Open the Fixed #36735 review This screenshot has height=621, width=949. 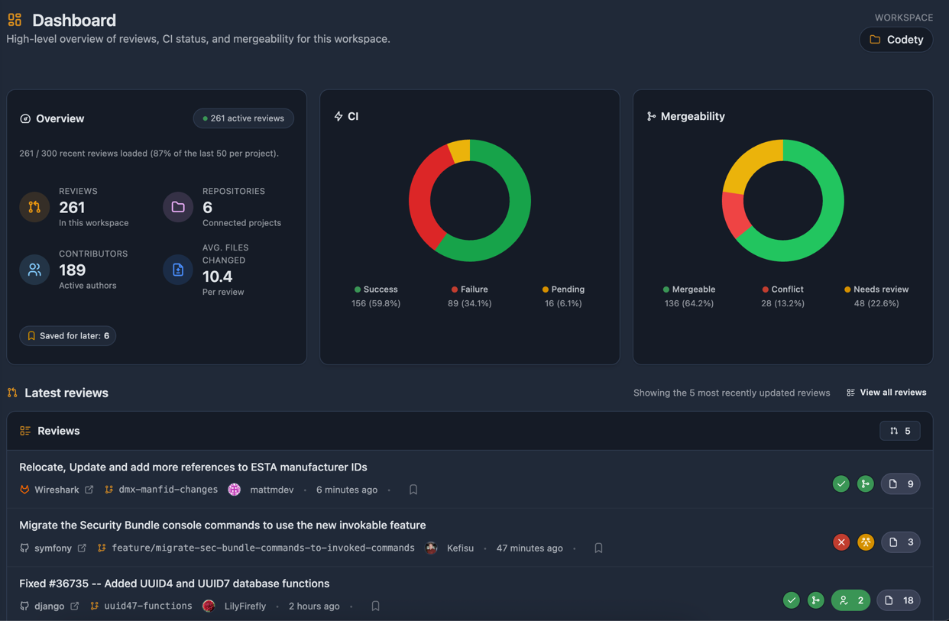189,583
